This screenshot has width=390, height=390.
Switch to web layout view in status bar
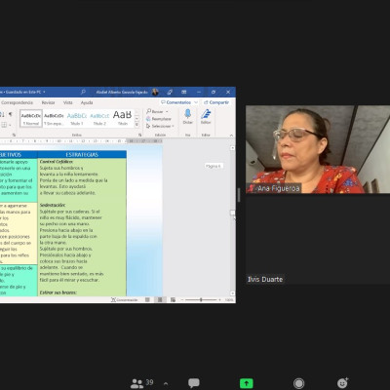click(x=173, y=299)
